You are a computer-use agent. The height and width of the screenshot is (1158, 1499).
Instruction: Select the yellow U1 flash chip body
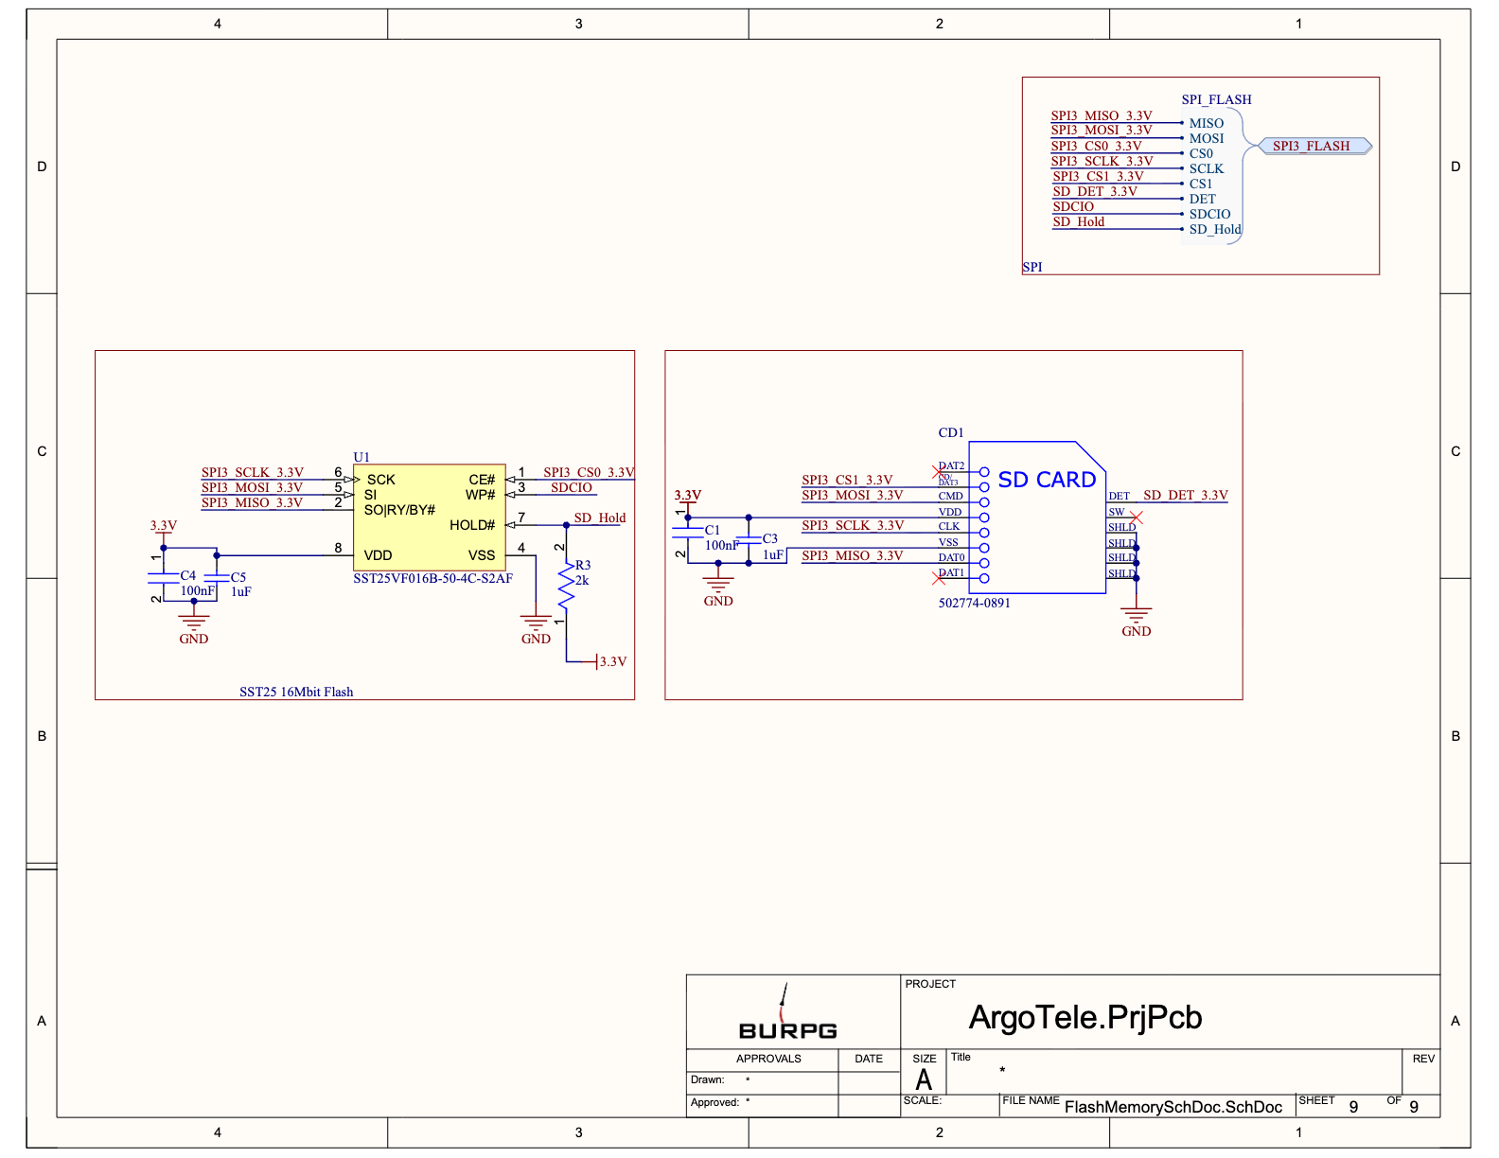click(x=429, y=517)
